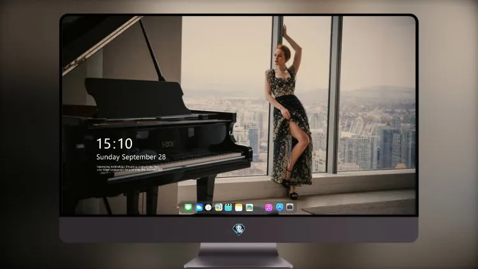The height and width of the screenshot is (269, 478).
Task: Open the yellow Notes app in the dock
Action: point(239,207)
